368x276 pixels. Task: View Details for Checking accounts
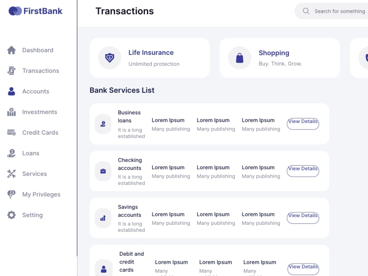click(303, 171)
